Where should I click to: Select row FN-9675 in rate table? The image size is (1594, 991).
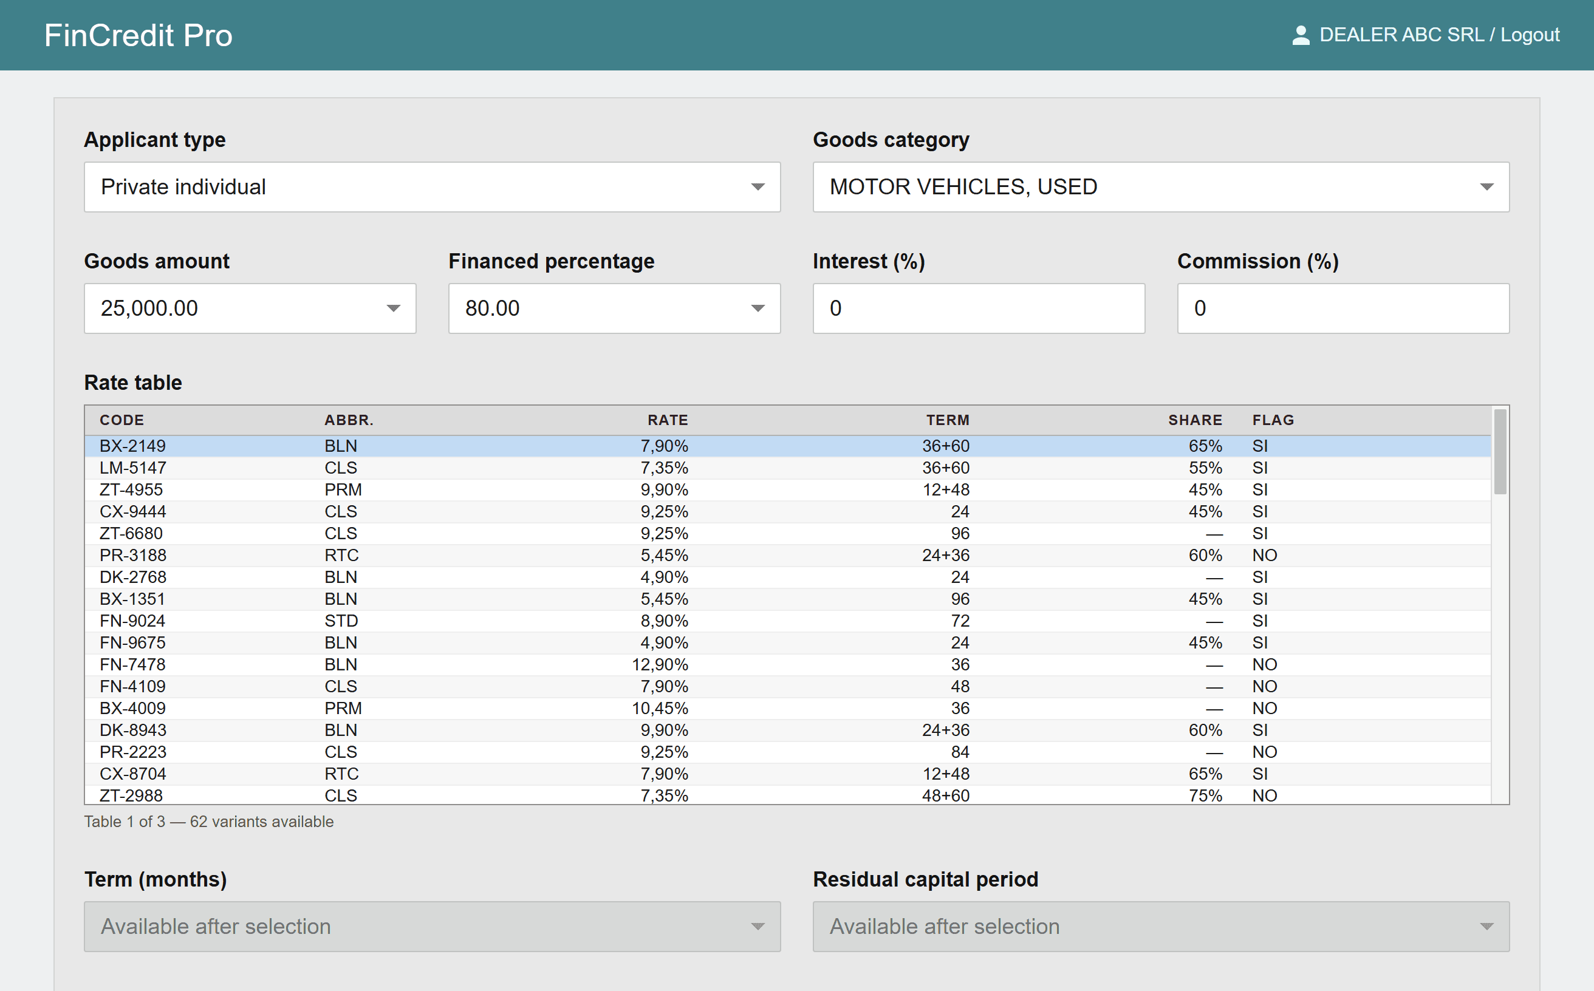tap(787, 642)
